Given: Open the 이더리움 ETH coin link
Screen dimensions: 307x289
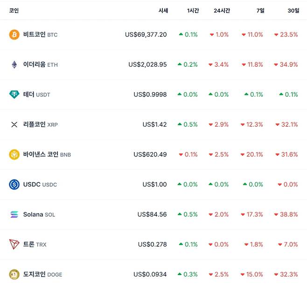Looking at the screenshot, I should click(40, 65).
